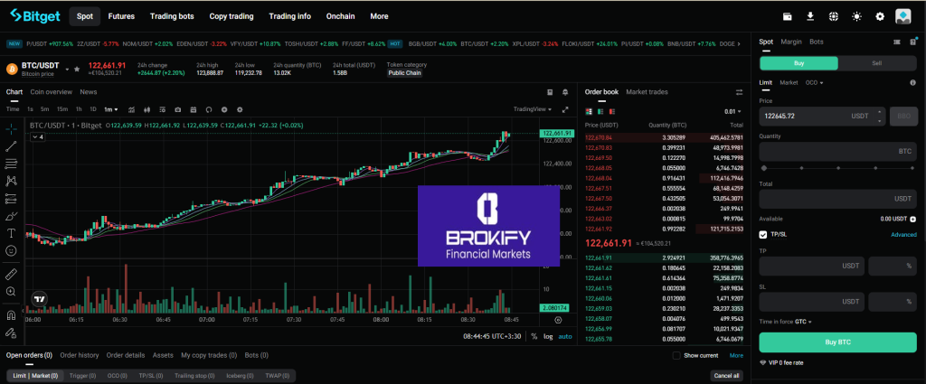Click the download app icon

click(809, 16)
